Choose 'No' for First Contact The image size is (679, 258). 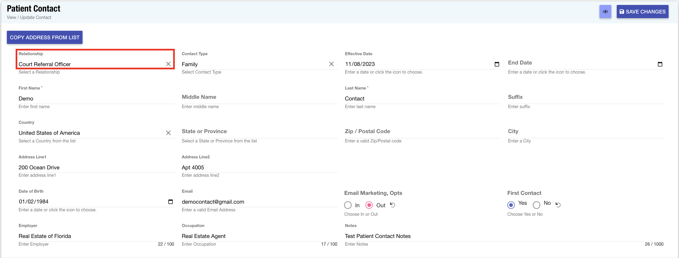[x=536, y=205]
